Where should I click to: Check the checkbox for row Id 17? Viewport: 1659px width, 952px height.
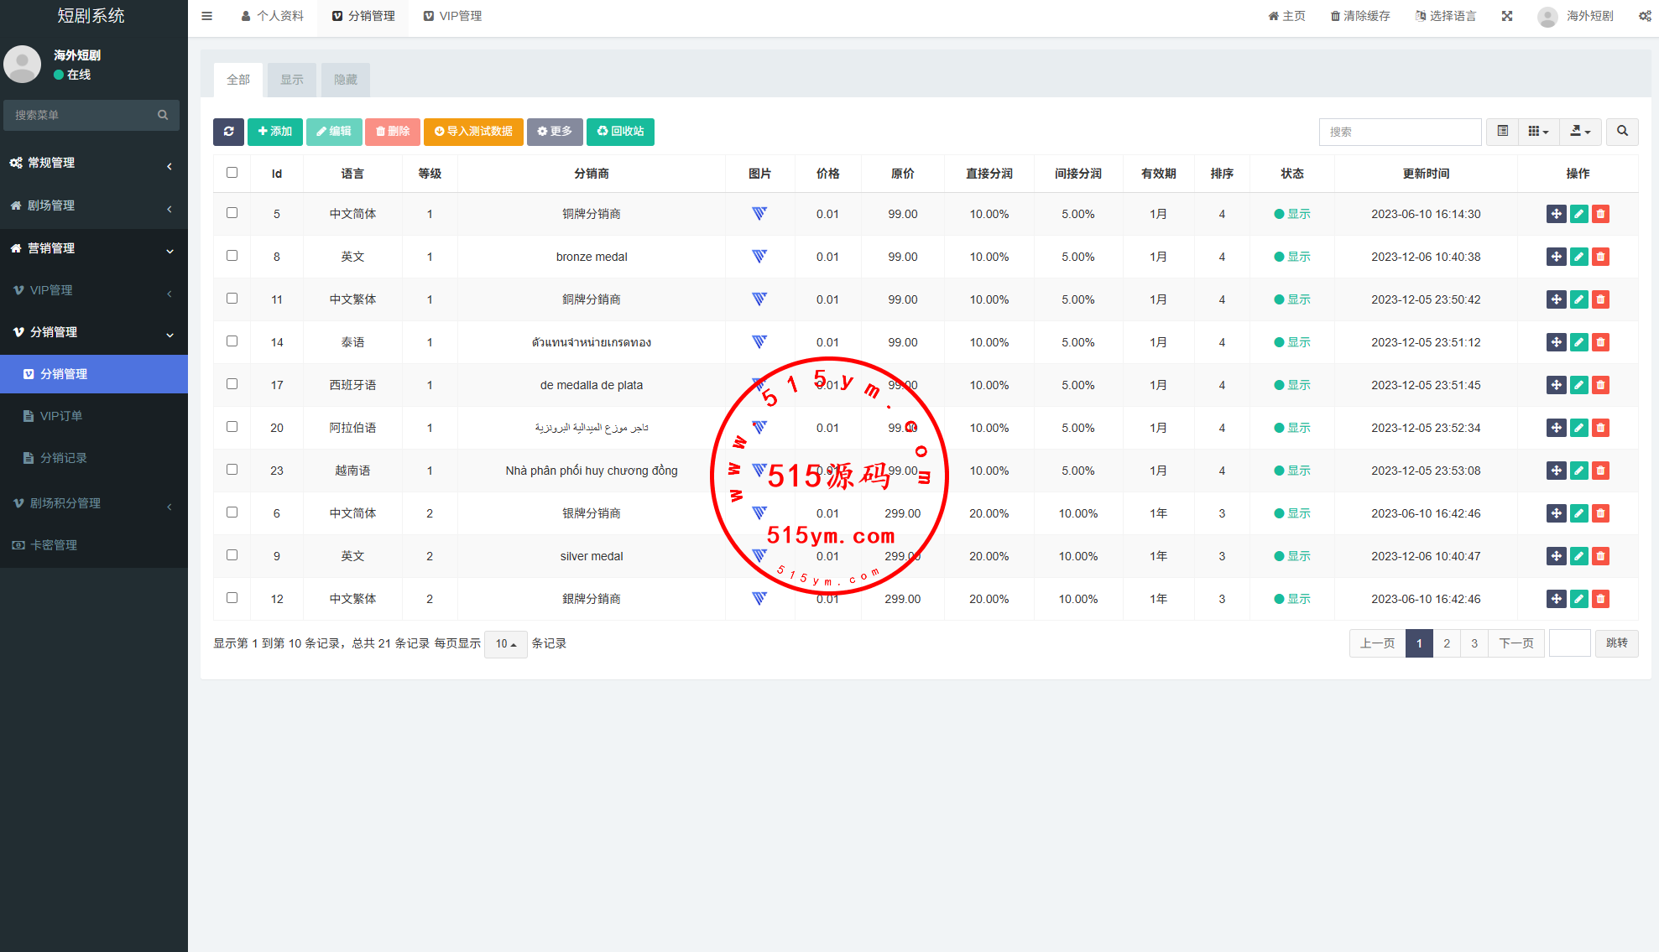[232, 384]
